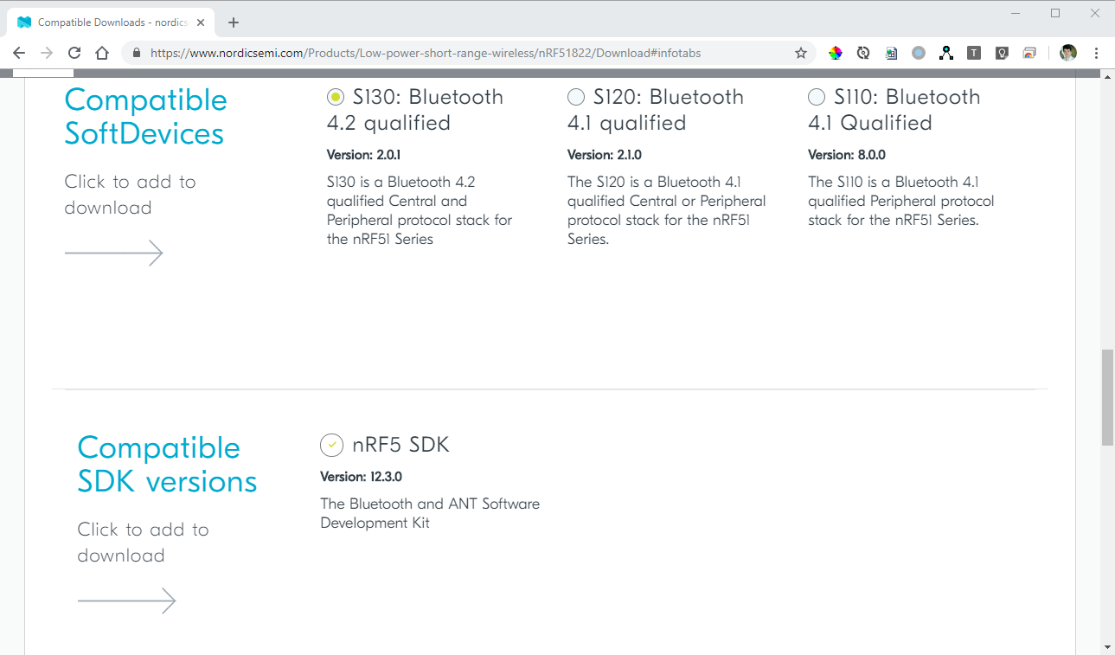The image size is (1115, 655).
Task: Open the circular arrows sync extension
Action: [863, 53]
